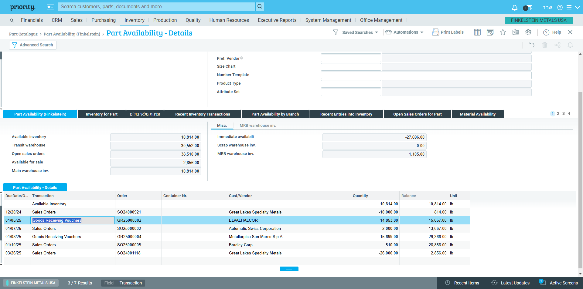
Task: Click the Pref. Vendor input field
Action: (x=351, y=58)
